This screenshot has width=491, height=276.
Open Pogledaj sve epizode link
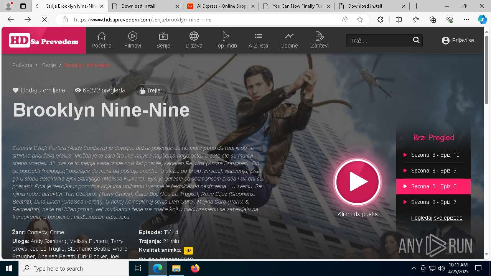[437, 218]
